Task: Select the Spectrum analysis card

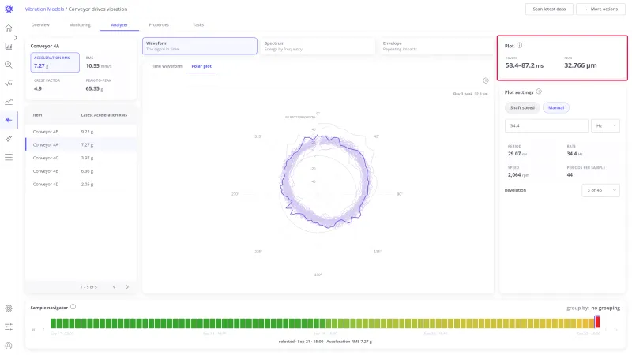Action: [x=318, y=46]
